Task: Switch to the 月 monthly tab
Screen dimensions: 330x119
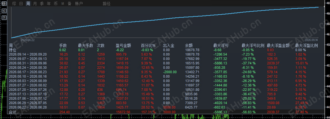Action: point(35,4)
